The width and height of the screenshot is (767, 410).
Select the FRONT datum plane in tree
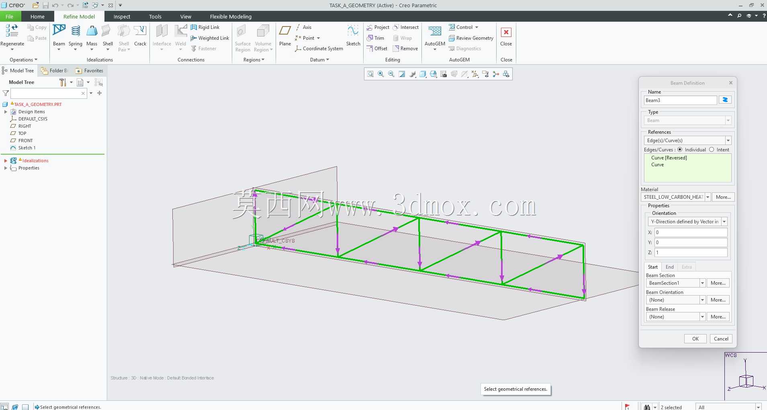(25, 141)
